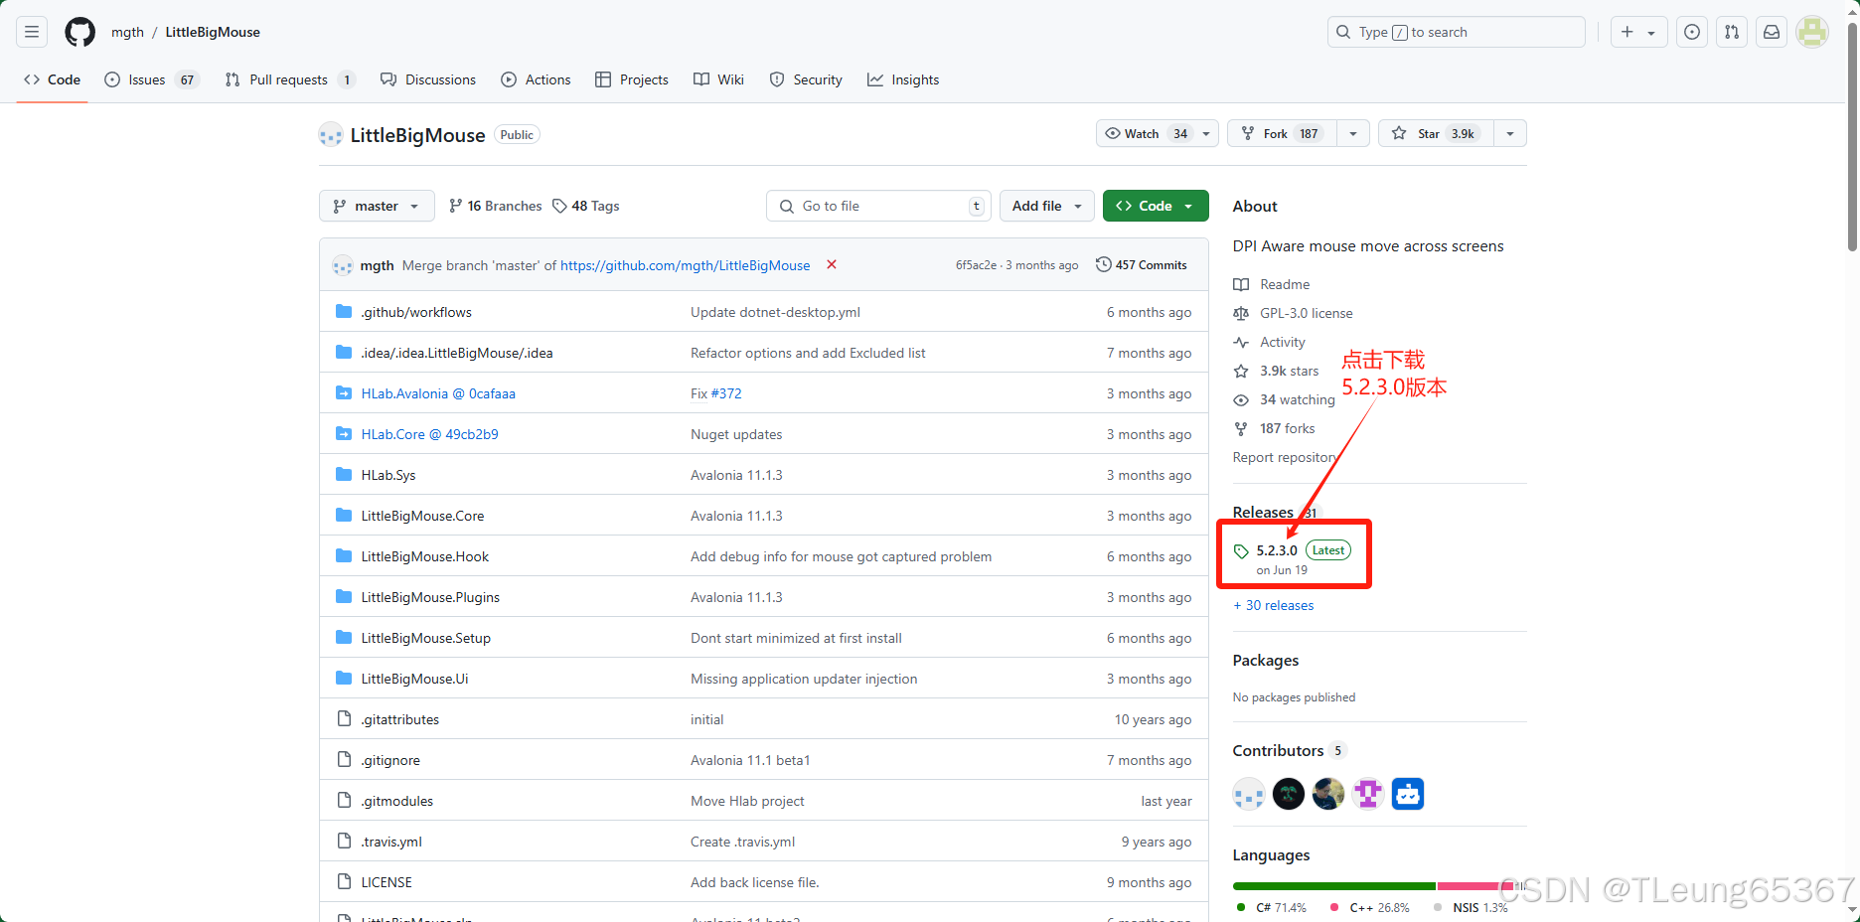Open the Projects tab
This screenshot has height=922, width=1860.
632,79
